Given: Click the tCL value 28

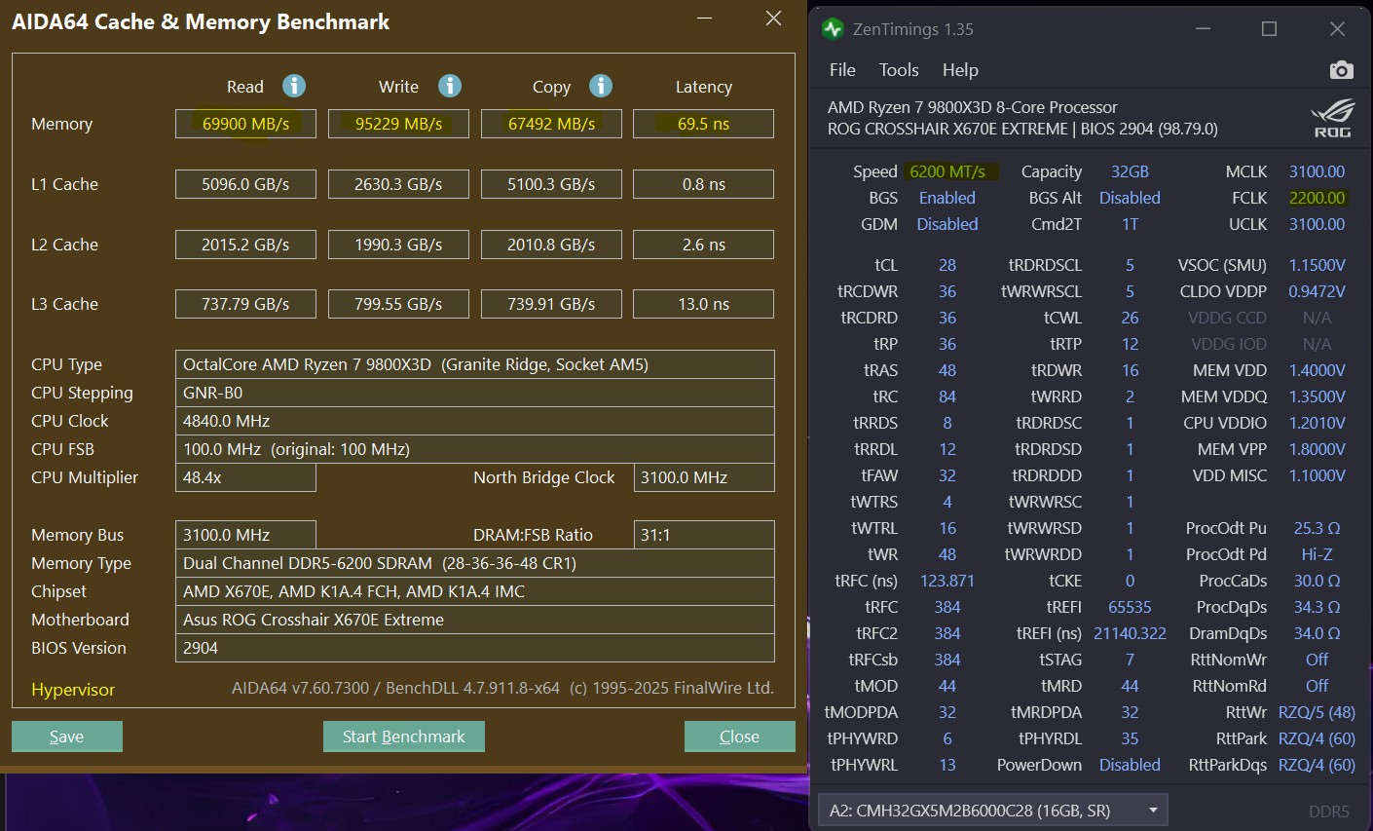Looking at the screenshot, I should tap(947, 265).
